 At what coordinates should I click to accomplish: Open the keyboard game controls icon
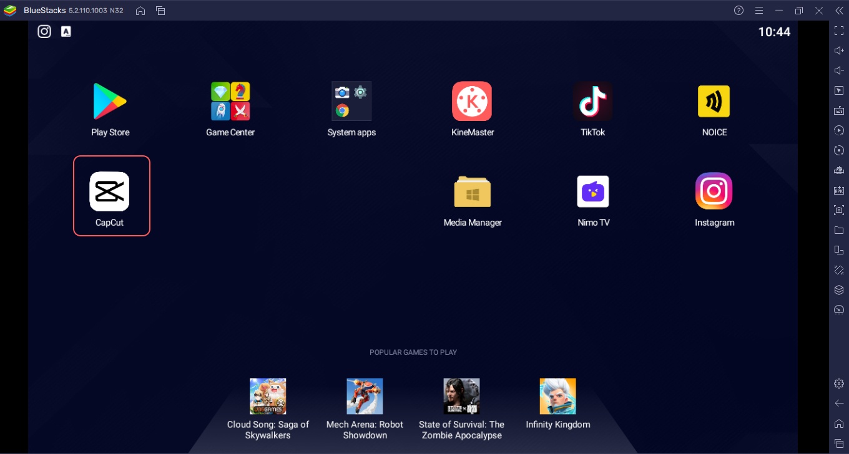tap(839, 110)
